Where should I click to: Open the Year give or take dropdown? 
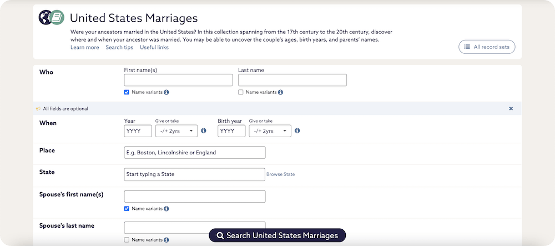(176, 131)
